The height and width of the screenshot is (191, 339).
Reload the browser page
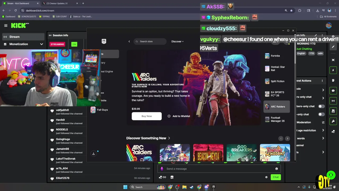pos(16,11)
